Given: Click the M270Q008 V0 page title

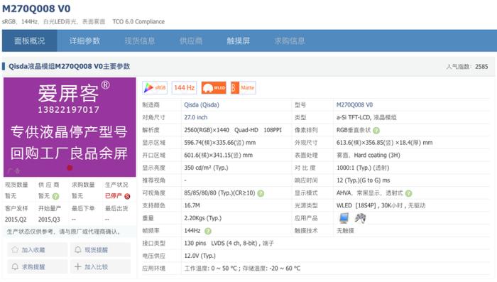Looking at the screenshot, I should point(36,9).
